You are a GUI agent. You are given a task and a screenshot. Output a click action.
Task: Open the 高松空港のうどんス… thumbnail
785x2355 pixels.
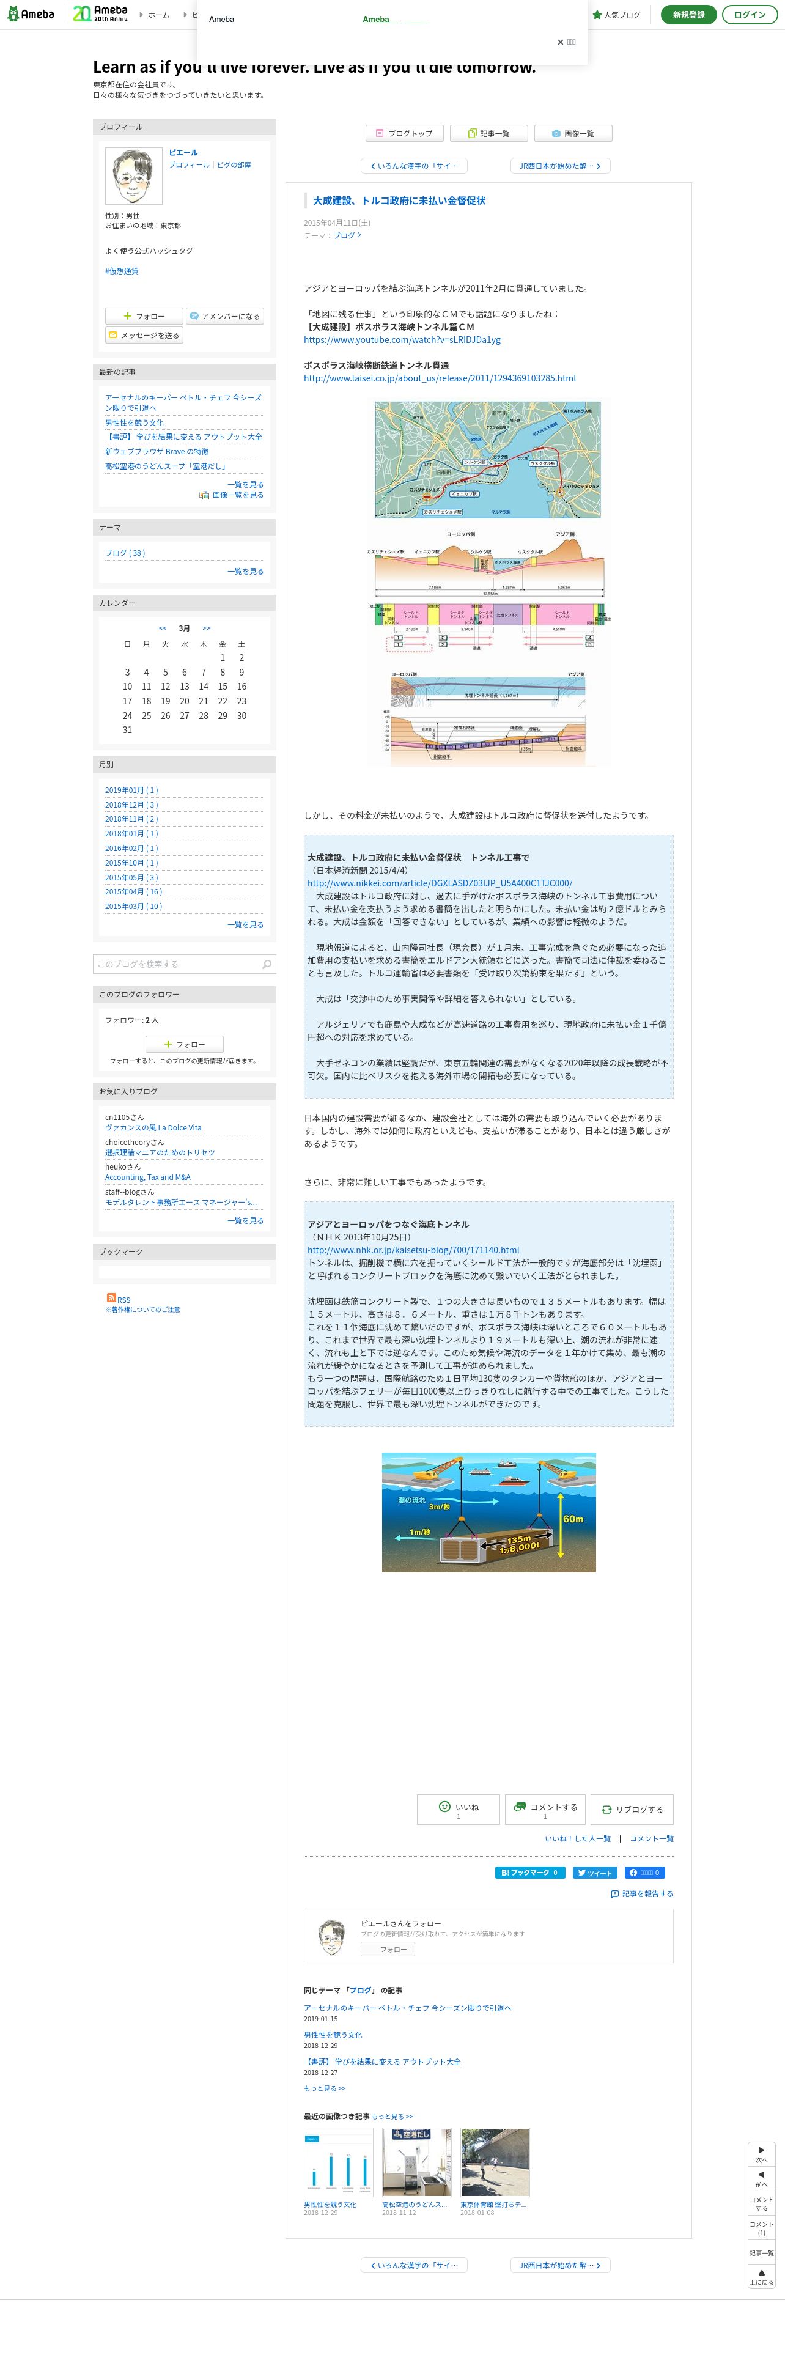(x=417, y=2162)
